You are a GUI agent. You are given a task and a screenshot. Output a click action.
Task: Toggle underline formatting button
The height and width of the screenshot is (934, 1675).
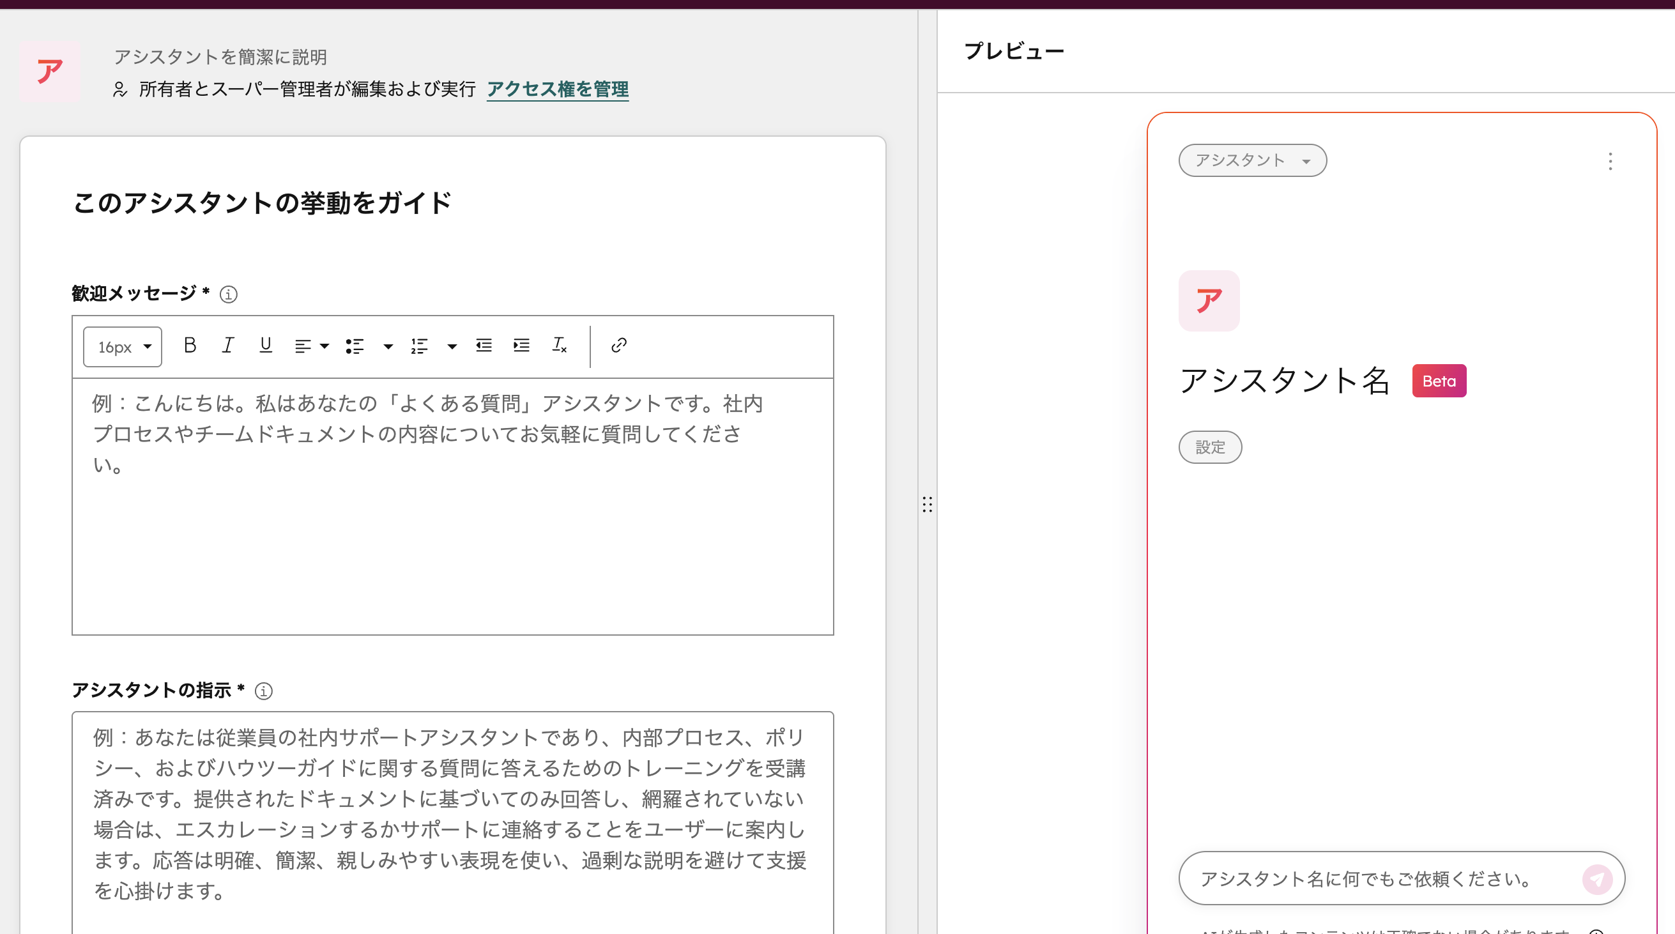coord(265,346)
